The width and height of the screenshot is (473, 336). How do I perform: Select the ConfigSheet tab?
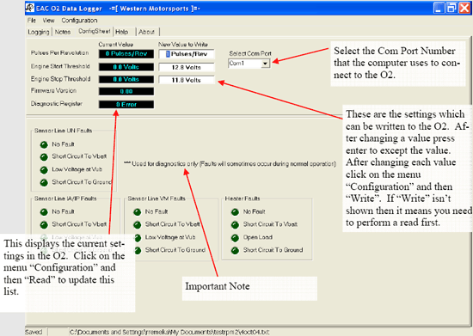(x=95, y=31)
